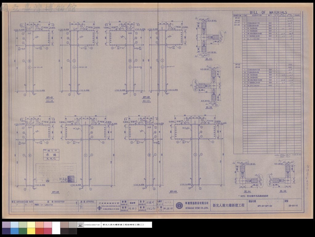Viewport: 315px width, 237px height.
Task: Click the CKMG12657181 catalog number label
Action: tap(92, 225)
